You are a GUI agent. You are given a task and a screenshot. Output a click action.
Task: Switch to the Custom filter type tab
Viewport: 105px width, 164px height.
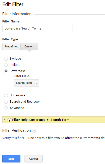(29, 46)
